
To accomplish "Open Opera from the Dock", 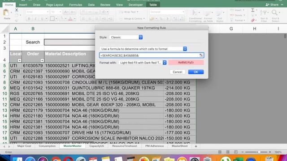I will 68,159.
